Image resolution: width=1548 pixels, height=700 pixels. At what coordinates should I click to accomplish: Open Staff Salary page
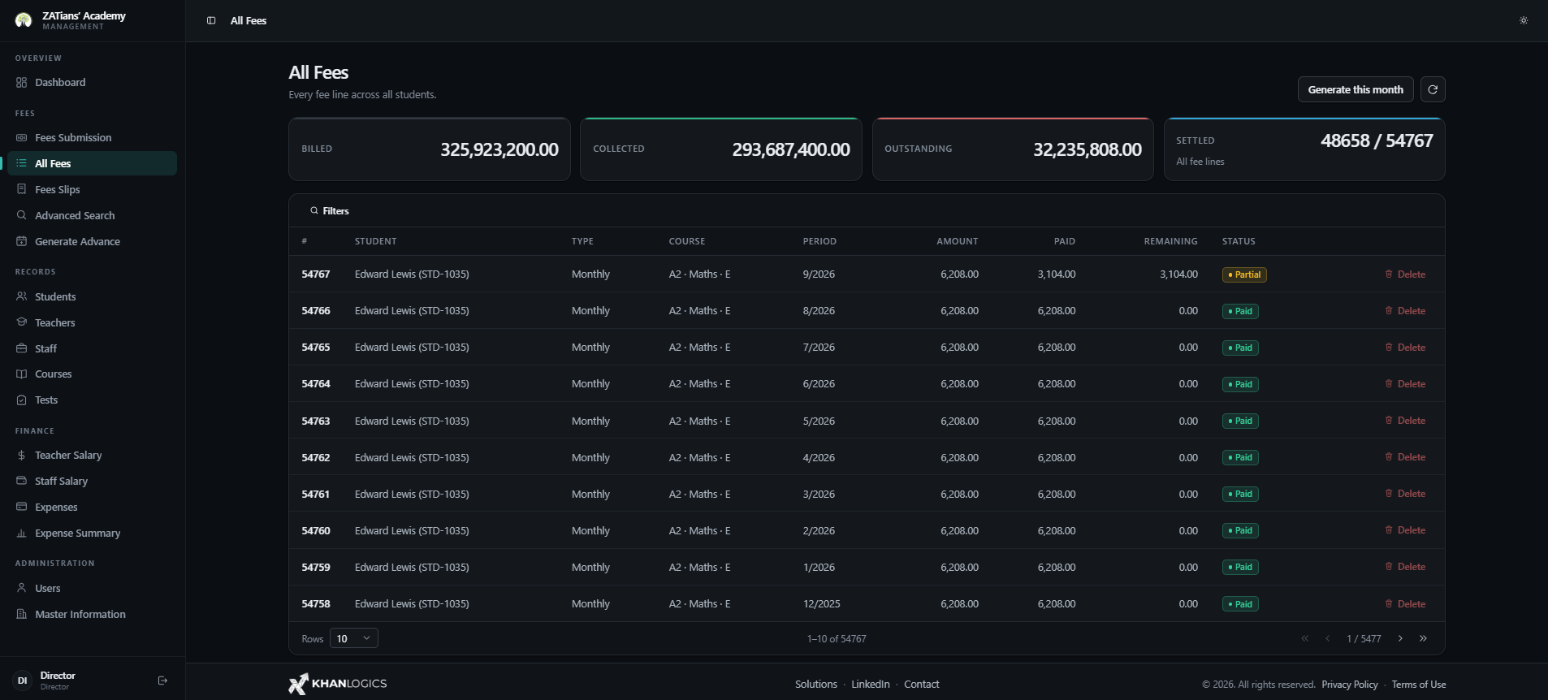tap(92, 481)
